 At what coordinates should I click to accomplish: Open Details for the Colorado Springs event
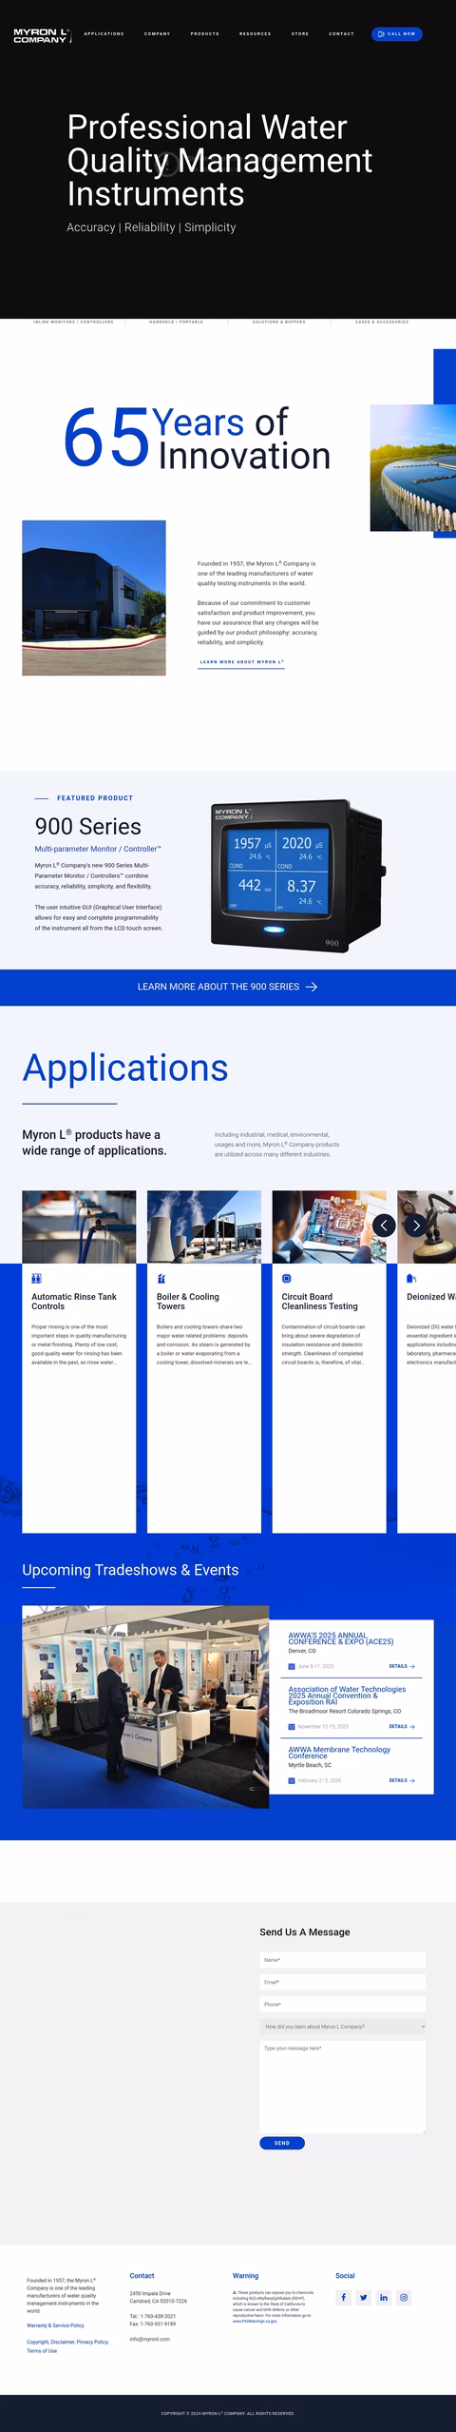402,1726
